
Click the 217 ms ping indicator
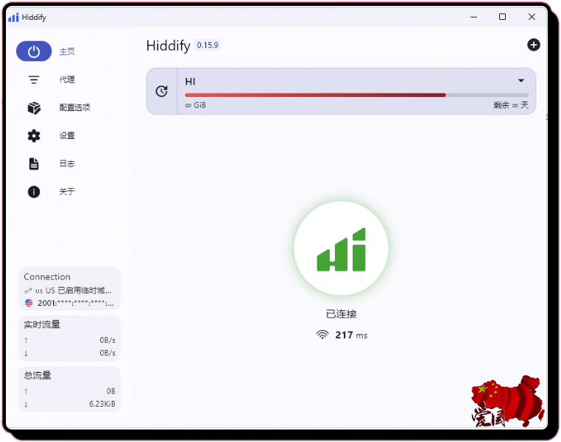coord(342,335)
